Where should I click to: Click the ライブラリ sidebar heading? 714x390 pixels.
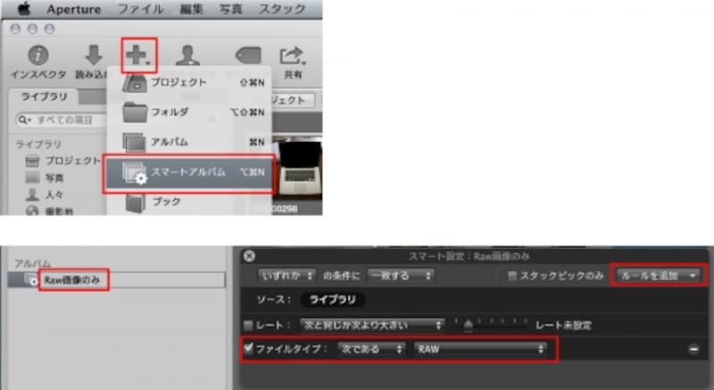pos(38,145)
